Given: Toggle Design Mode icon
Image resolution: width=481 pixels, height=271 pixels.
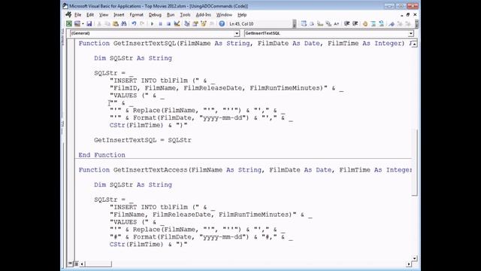Looking at the screenshot, I should pos(177,23).
